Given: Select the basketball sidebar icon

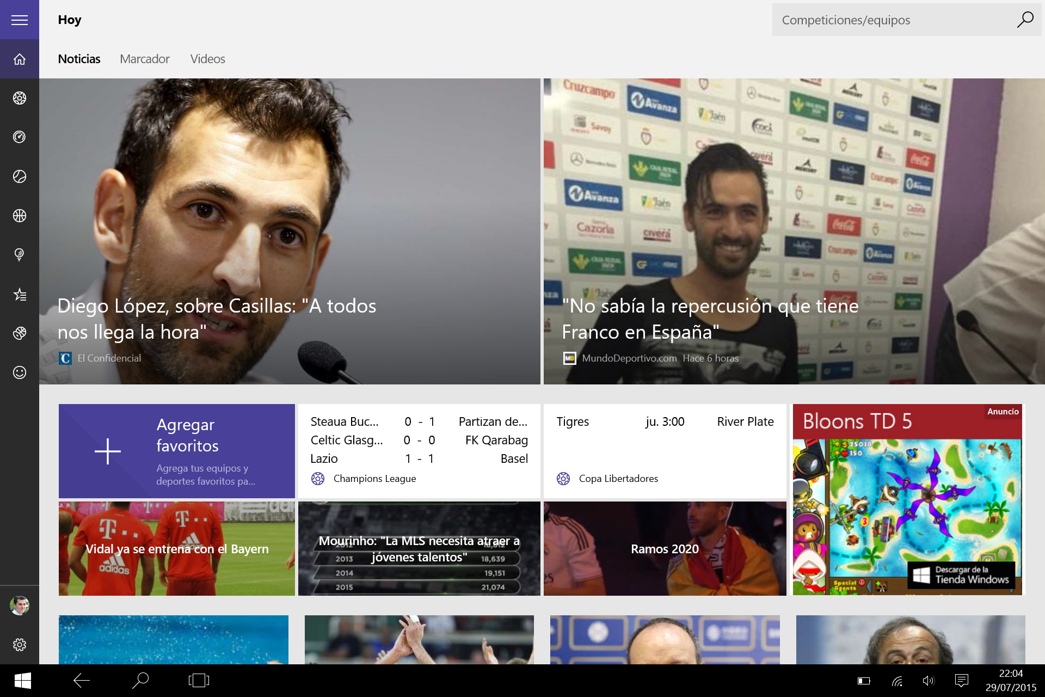Looking at the screenshot, I should tap(20, 216).
